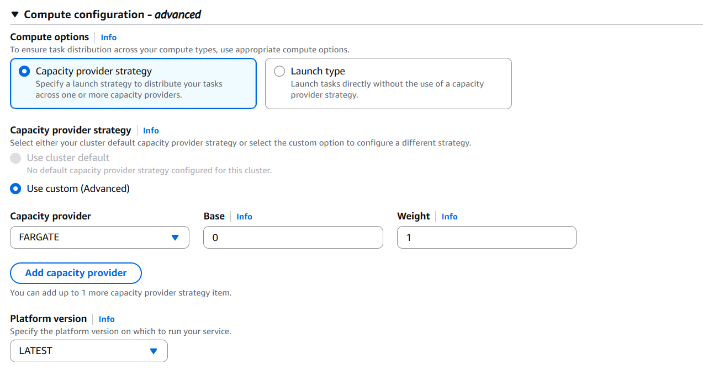Click inside the Base input field
The height and width of the screenshot is (376, 703).
(x=293, y=237)
